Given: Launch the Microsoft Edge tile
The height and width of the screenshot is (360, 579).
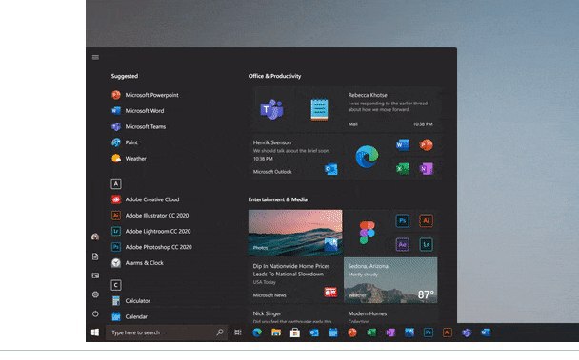Looking at the screenshot, I should point(367,157).
